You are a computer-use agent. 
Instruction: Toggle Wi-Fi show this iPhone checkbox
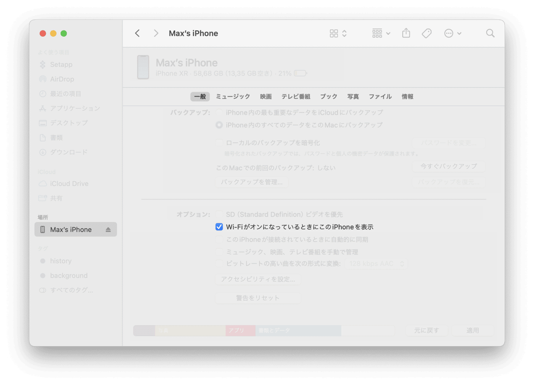[x=219, y=227]
